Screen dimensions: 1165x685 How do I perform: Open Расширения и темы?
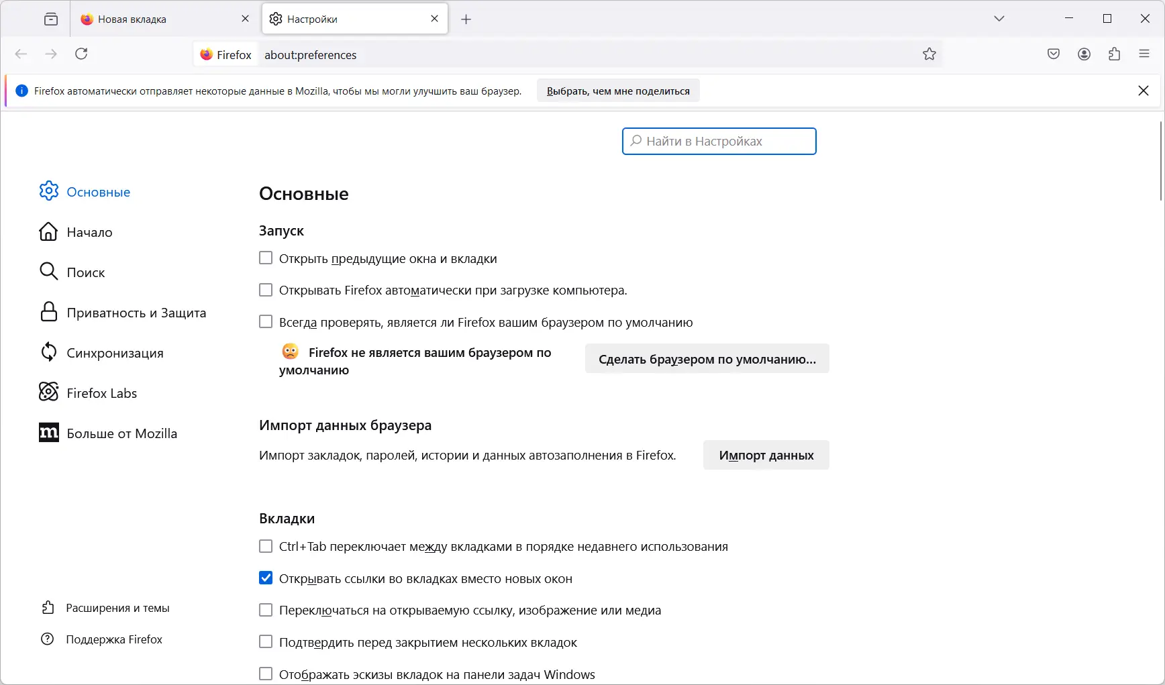click(117, 607)
